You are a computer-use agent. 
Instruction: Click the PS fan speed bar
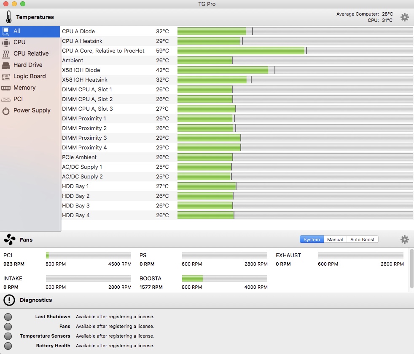click(225, 255)
